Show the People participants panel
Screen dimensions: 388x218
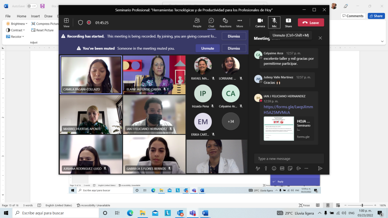click(197, 22)
